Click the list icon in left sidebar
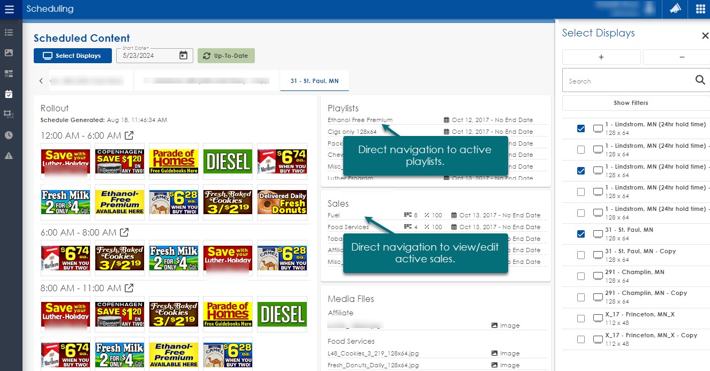710x371 pixels. (x=9, y=32)
